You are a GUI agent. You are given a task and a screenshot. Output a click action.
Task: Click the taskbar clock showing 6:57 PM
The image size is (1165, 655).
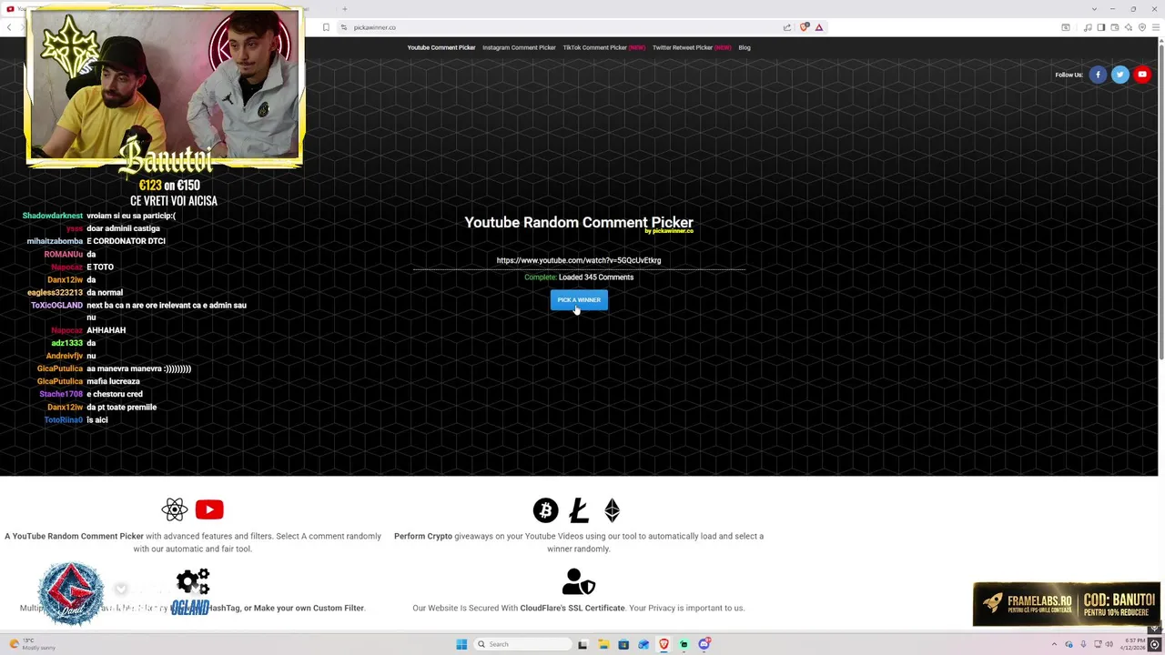point(1133,644)
